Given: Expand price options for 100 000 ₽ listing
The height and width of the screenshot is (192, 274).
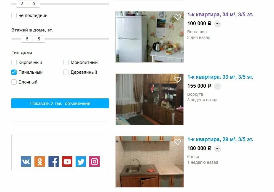Looking at the screenshot, I should tap(218, 23).
